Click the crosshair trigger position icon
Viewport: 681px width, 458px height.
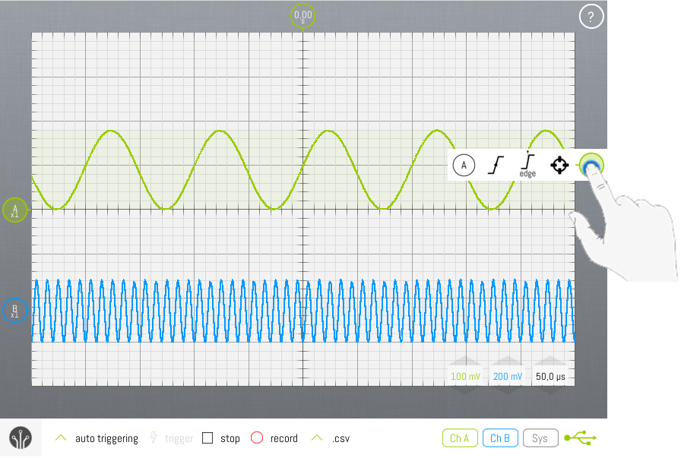click(559, 165)
